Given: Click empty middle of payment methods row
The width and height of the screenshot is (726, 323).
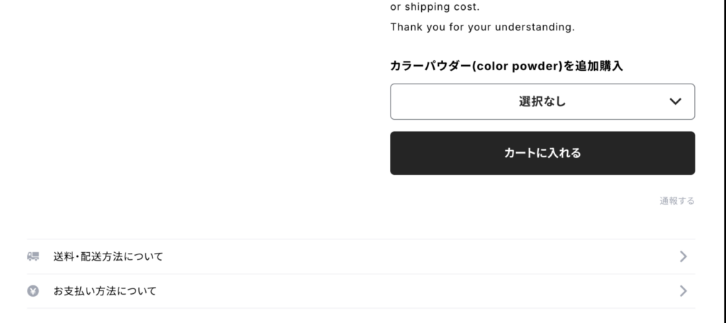Looking at the screenshot, I should tap(417, 291).
